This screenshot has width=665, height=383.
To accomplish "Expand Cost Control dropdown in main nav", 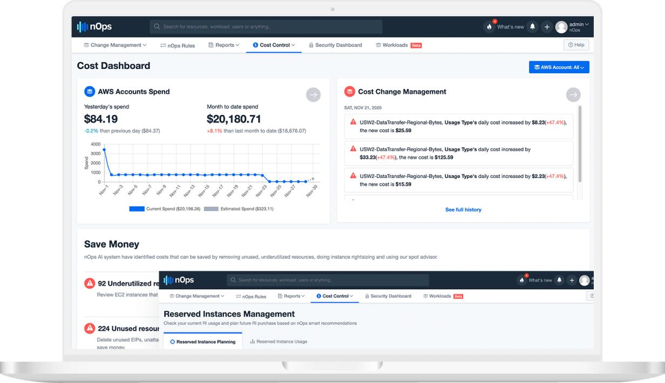I will [274, 45].
